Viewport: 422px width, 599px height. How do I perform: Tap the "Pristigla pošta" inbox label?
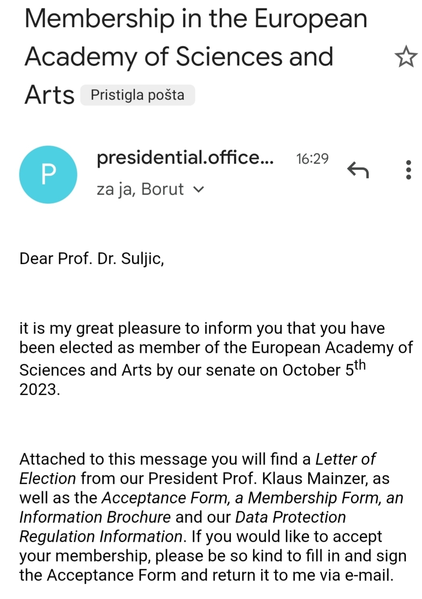[x=137, y=95]
